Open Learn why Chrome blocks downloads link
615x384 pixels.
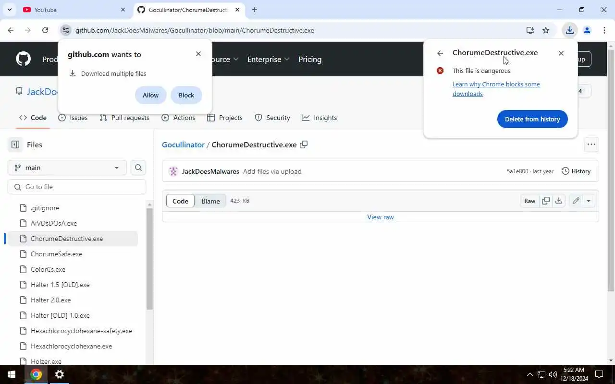click(x=496, y=89)
